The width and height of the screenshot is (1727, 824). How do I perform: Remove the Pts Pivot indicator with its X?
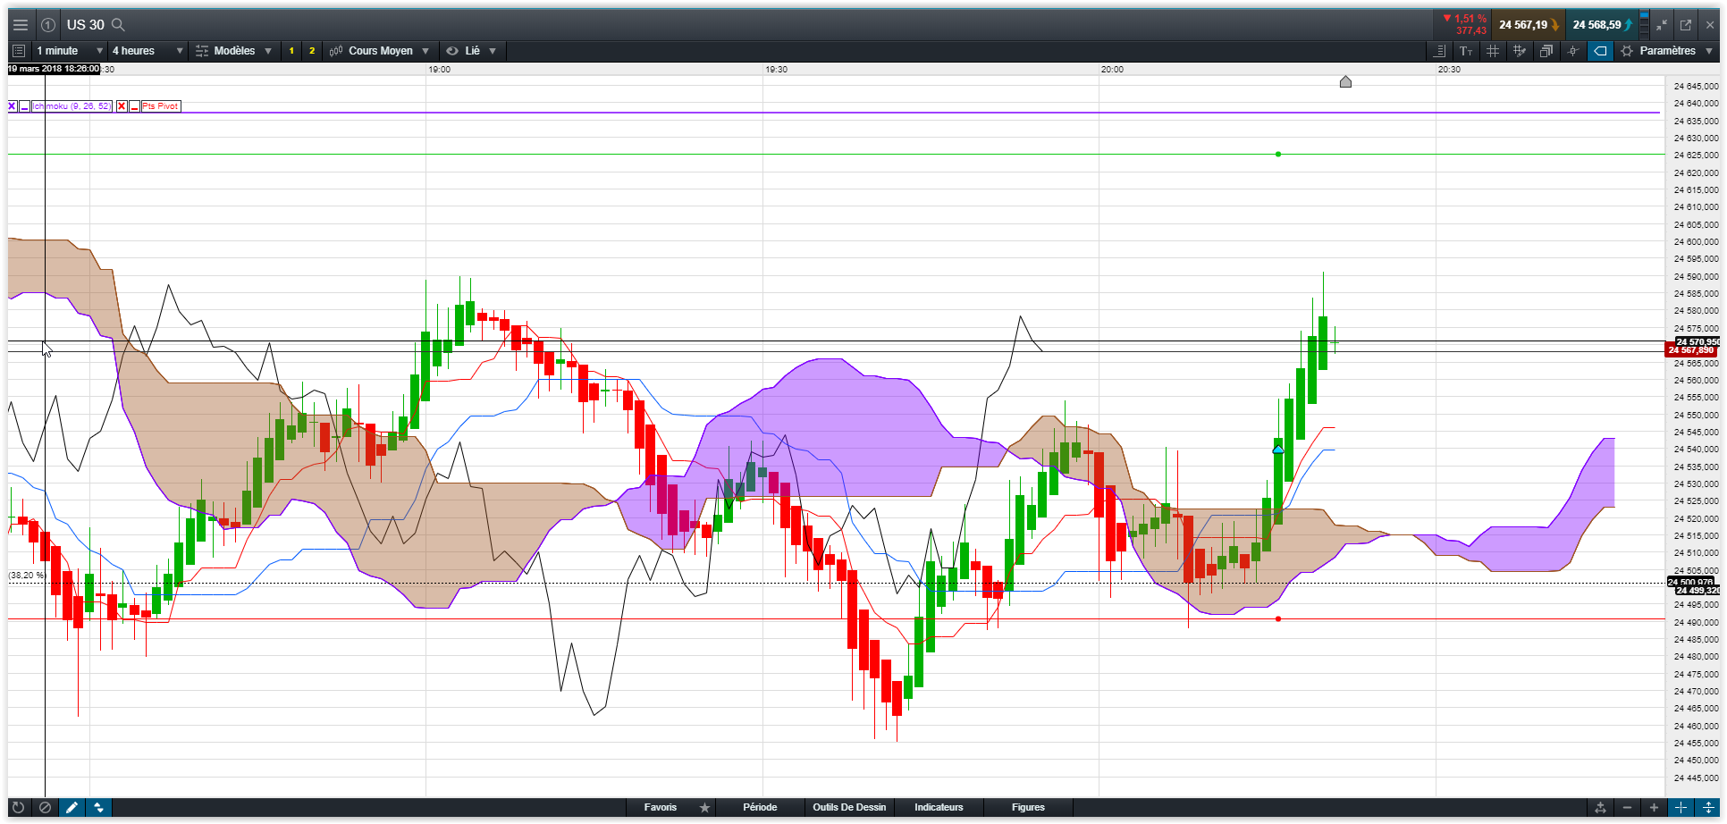tap(122, 106)
